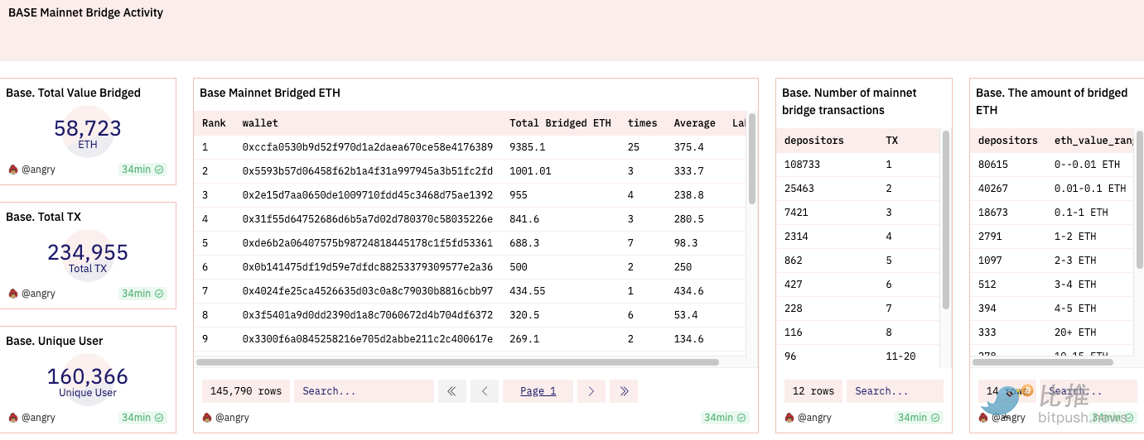Select wallet address in rank 1 row
The width and height of the screenshot is (1144, 440).
click(x=367, y=147)
